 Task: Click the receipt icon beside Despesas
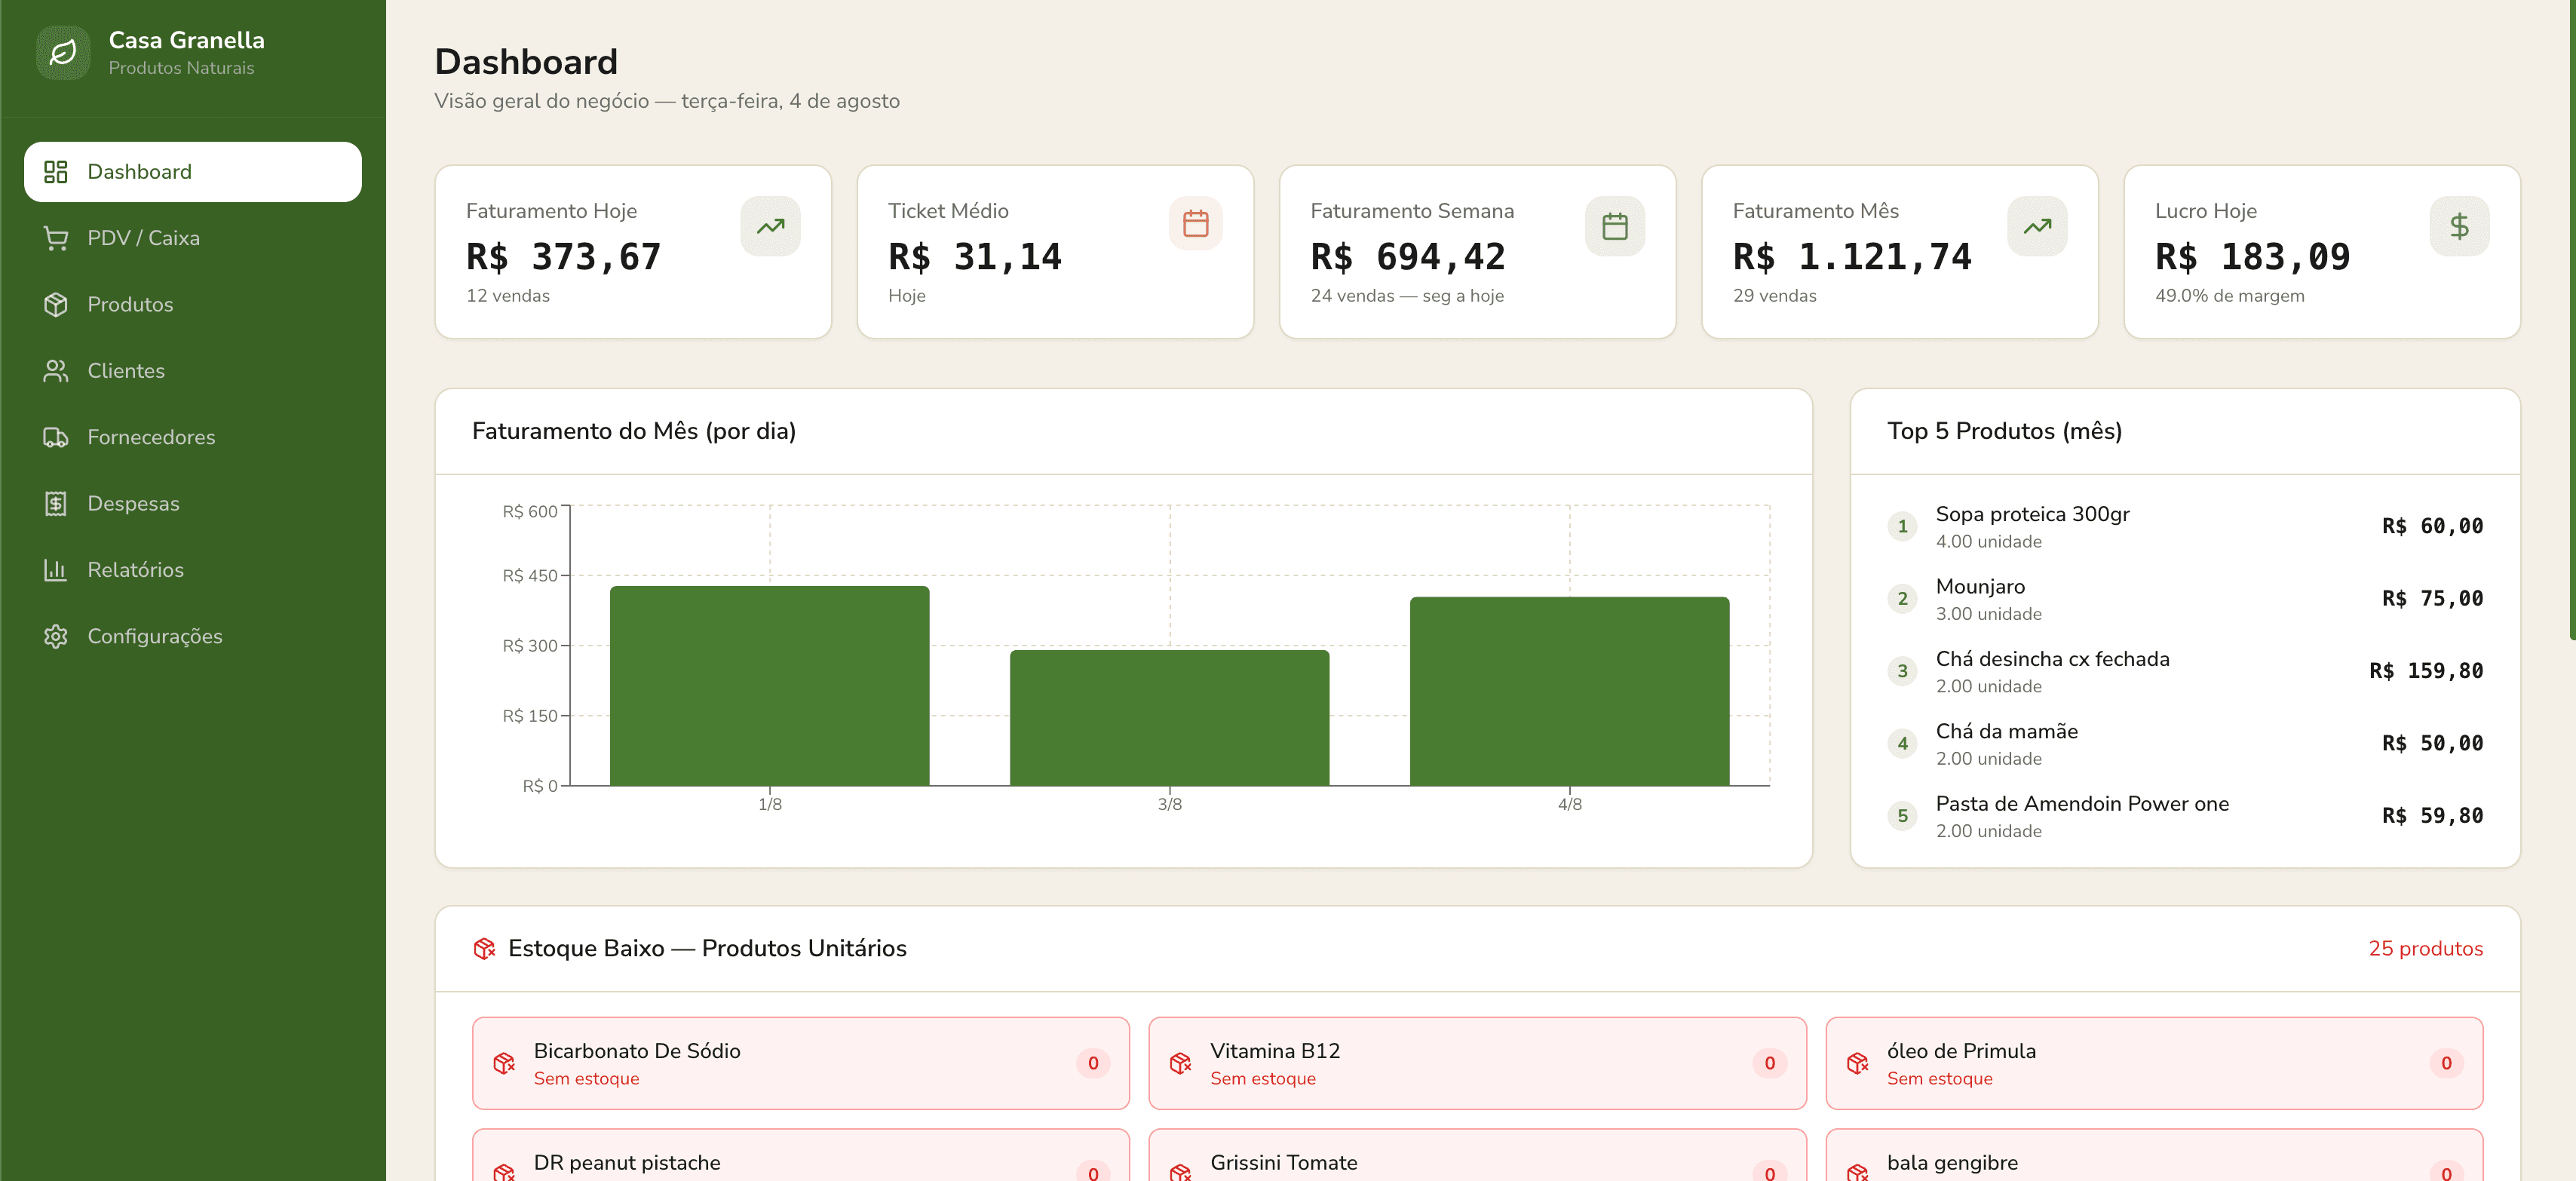tap(56, 503)
